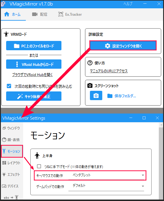The height and width of the screenshot is (201, 164).
Task: Click 設定ウィンドウを開く button
Action: (123, 45)
